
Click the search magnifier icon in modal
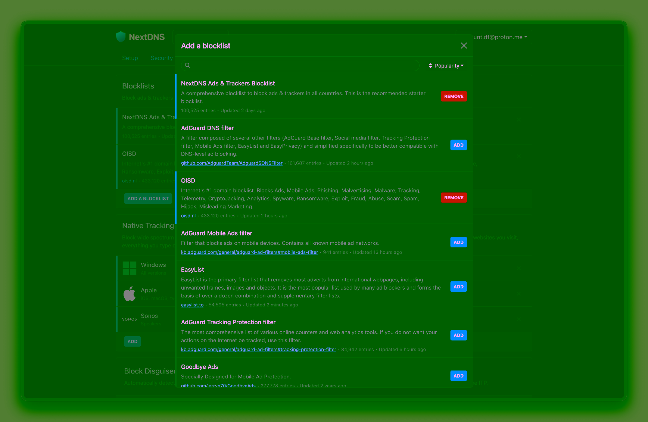[188, 66]
